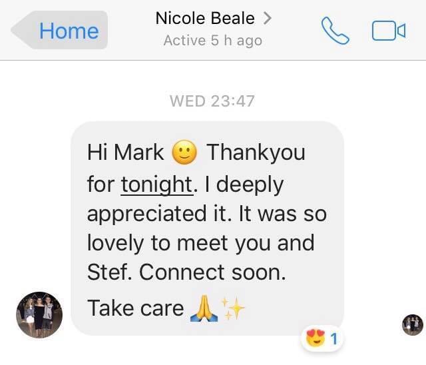Screen dimensions: 426x365
Task: Tap the folded hands emoji
Action: pos(204,308)
